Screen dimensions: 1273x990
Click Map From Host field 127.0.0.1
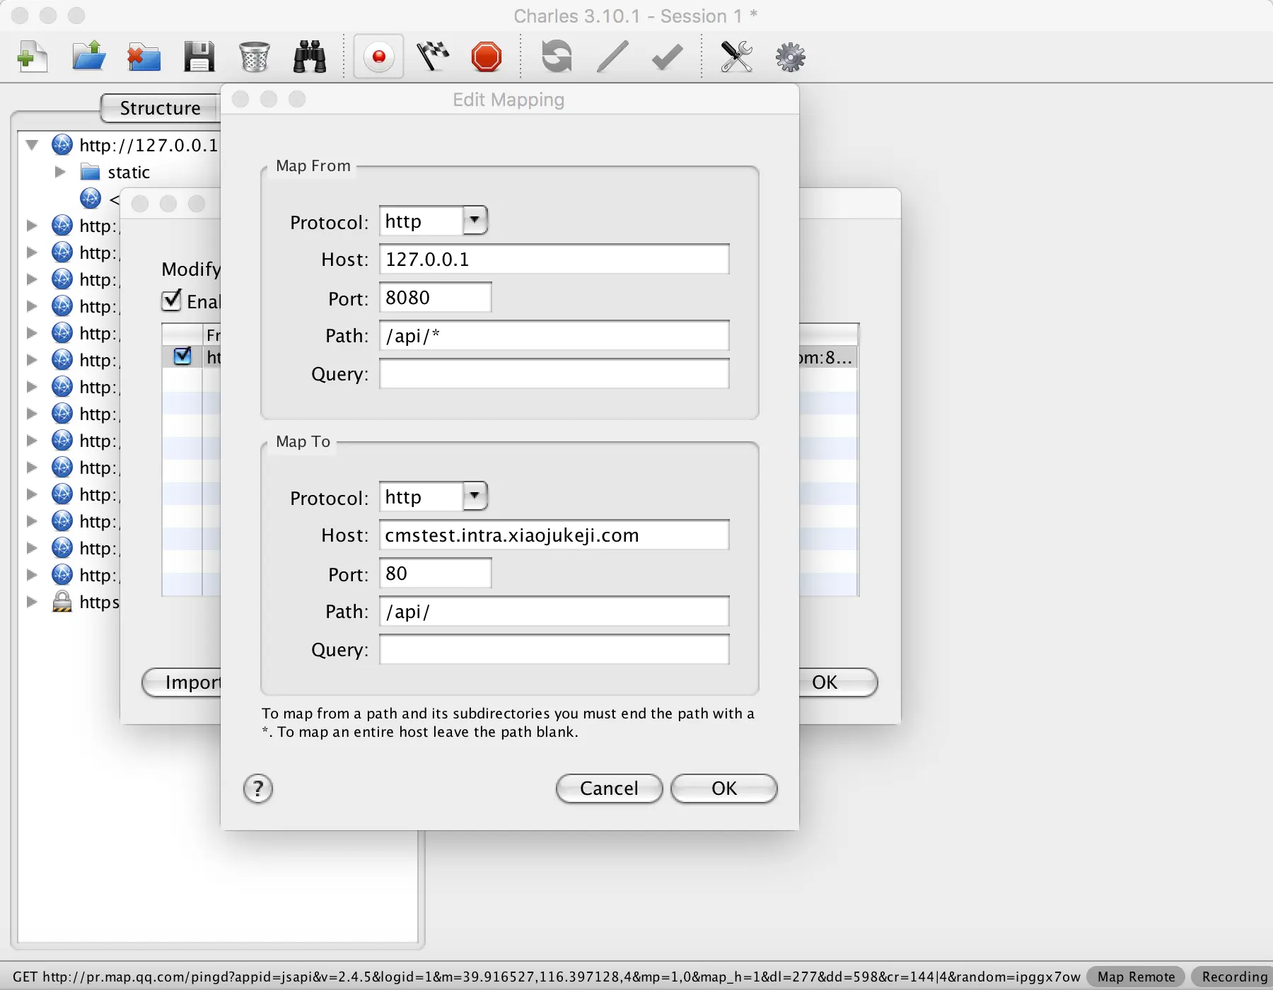[x=554, y=259]
